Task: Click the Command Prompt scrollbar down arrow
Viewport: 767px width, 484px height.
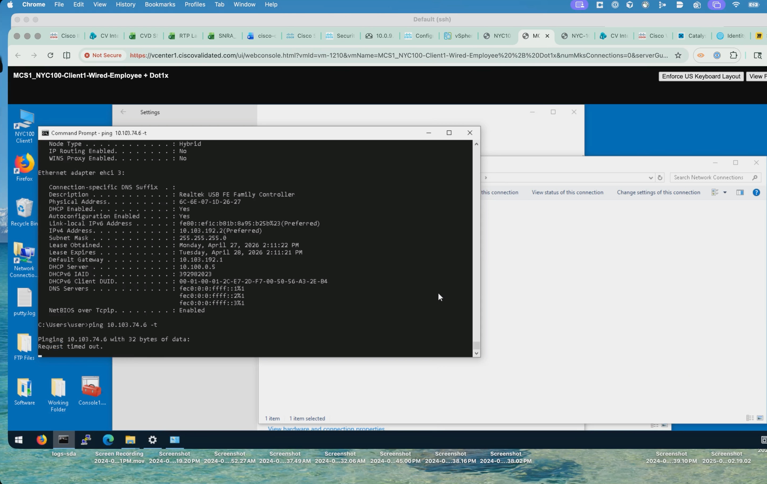Action: (476, 353)
